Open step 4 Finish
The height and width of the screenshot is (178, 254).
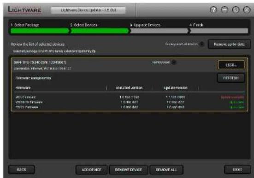point(196,25)
